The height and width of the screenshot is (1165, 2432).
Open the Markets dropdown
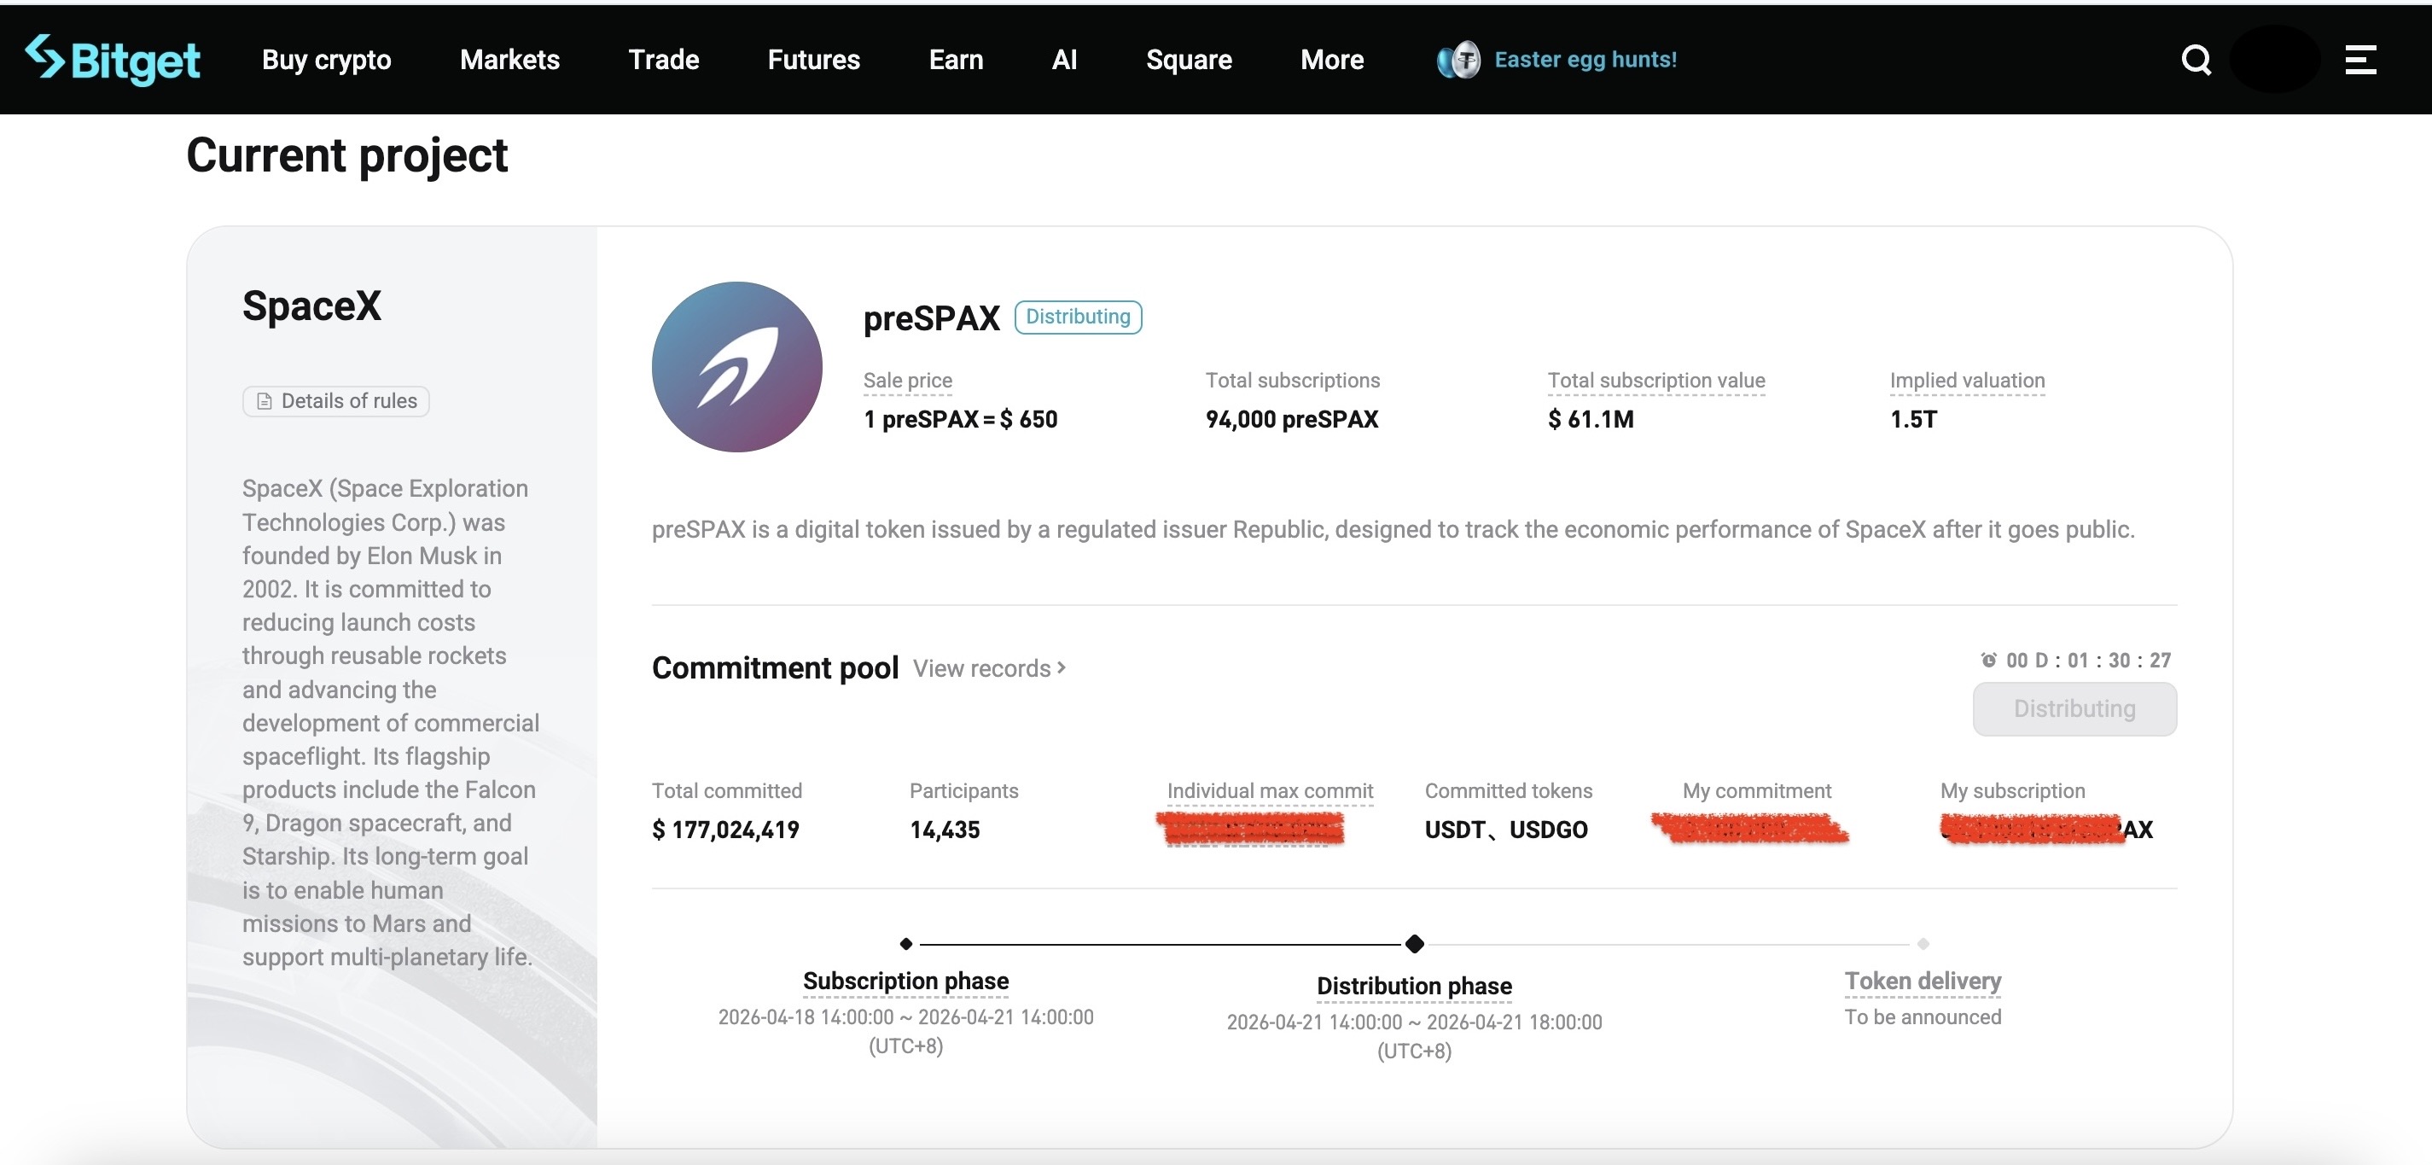tap(509, 60)
